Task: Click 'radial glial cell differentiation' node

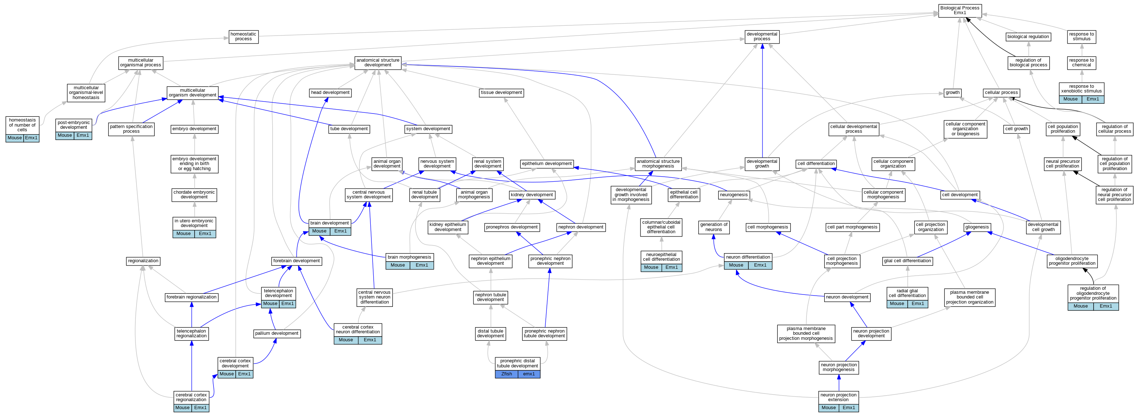Action: [907, 297]
